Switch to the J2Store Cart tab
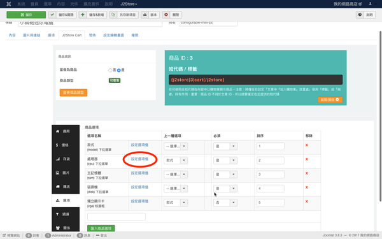This screenshot has width=382, height=239. 71,35
